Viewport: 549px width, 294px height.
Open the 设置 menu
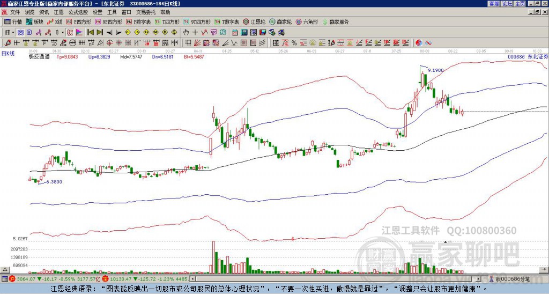tap(98, 12)
